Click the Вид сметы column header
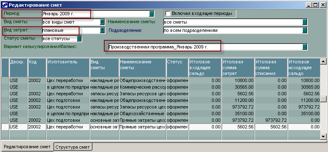328x152 pixels. point(104,68)
